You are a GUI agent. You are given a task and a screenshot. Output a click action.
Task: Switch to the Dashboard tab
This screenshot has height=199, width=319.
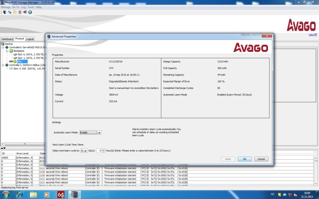(x=7, y=39)
